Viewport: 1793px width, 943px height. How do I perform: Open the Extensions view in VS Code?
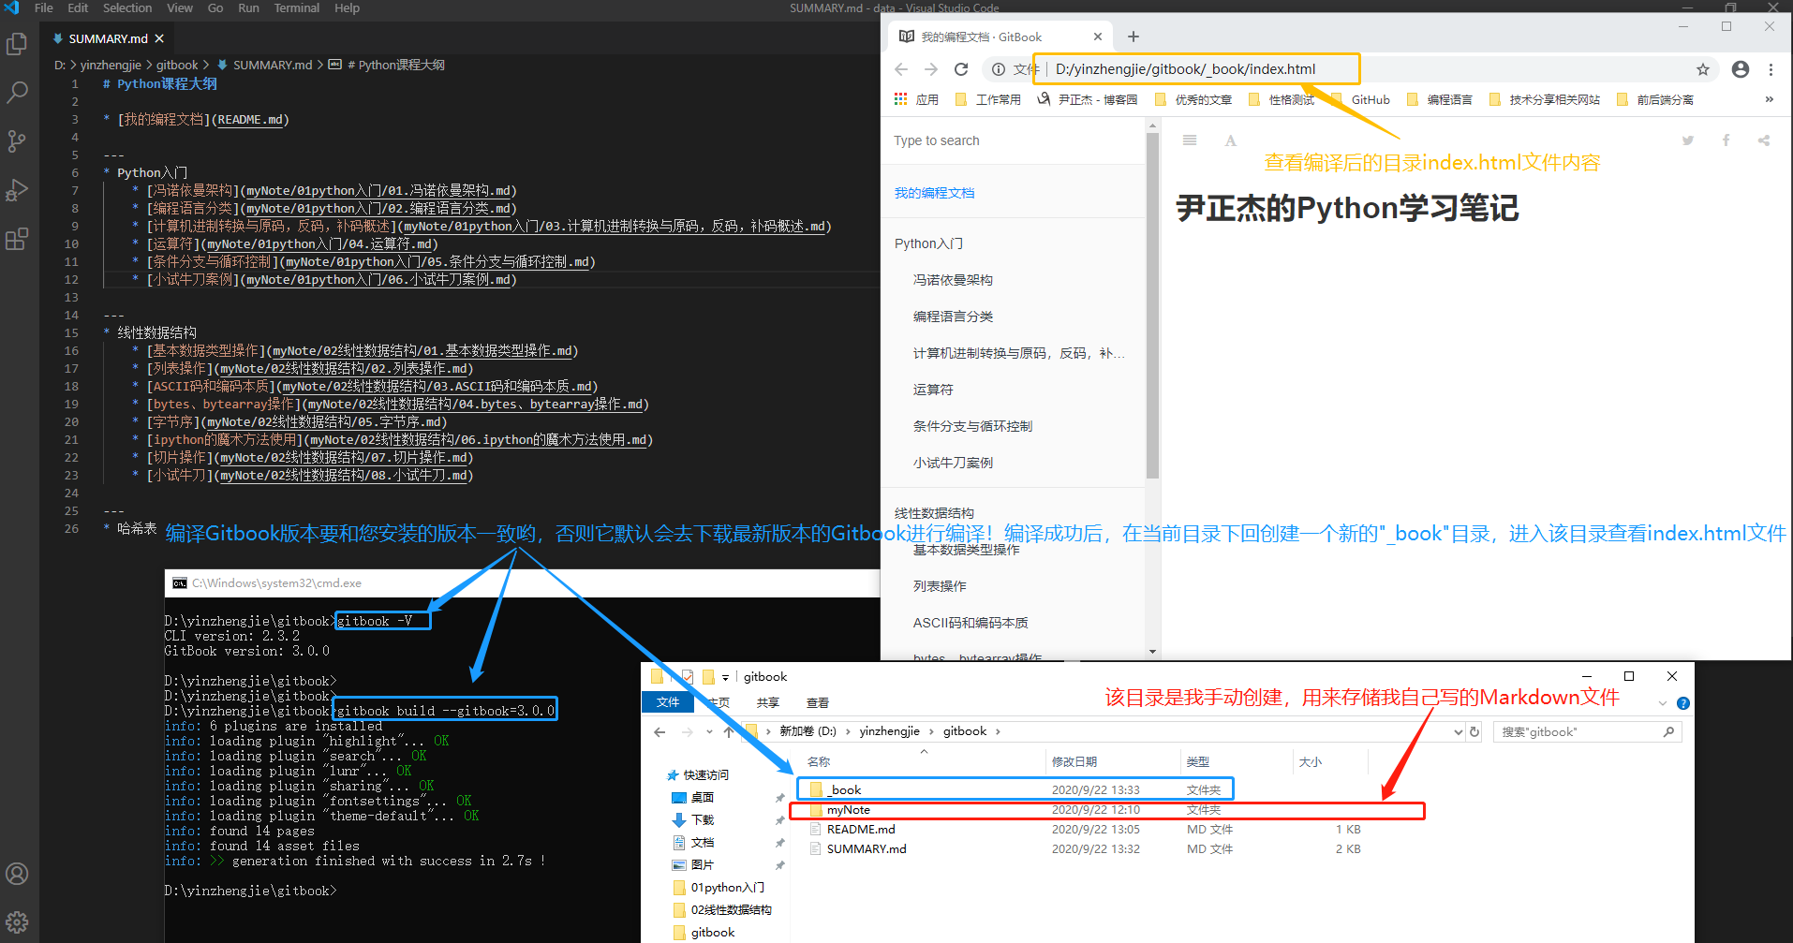click(17, 239)
